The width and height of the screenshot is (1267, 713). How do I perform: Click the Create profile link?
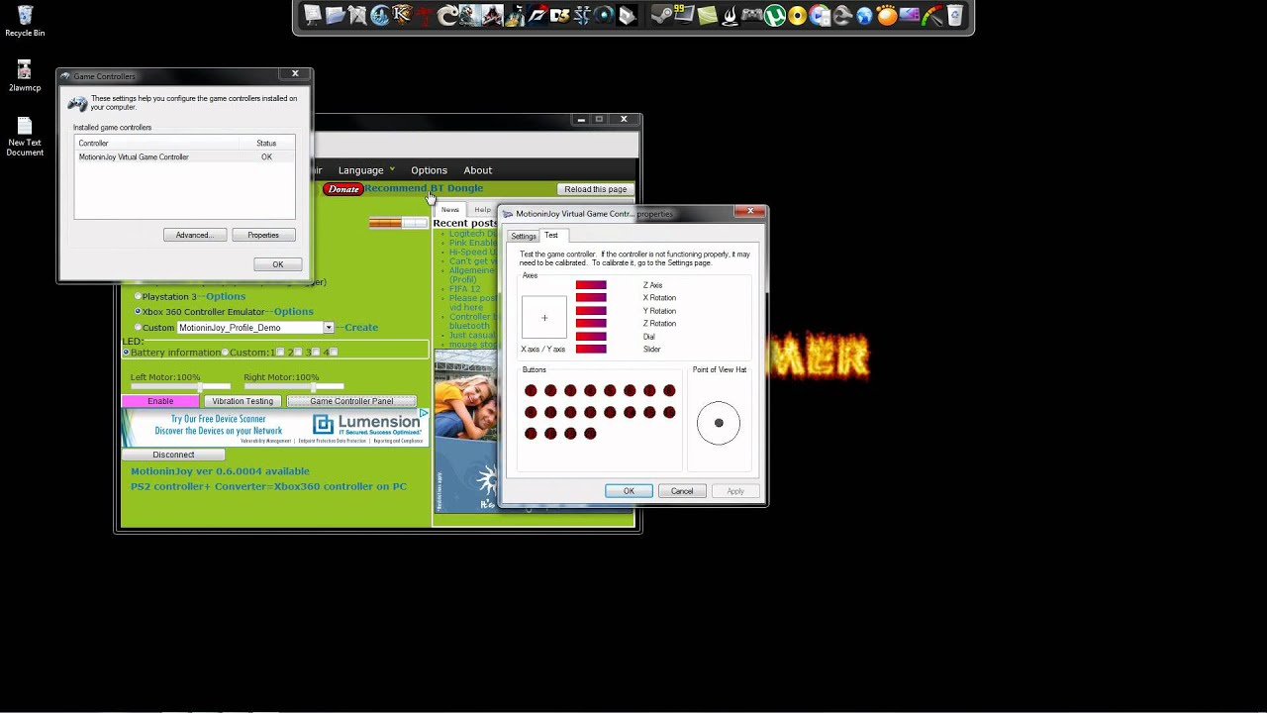(x=361, y=328)
